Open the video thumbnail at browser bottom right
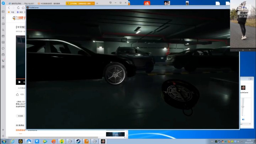Image resolution: width=256 pixels, height=144 pixels. point(115,134)
